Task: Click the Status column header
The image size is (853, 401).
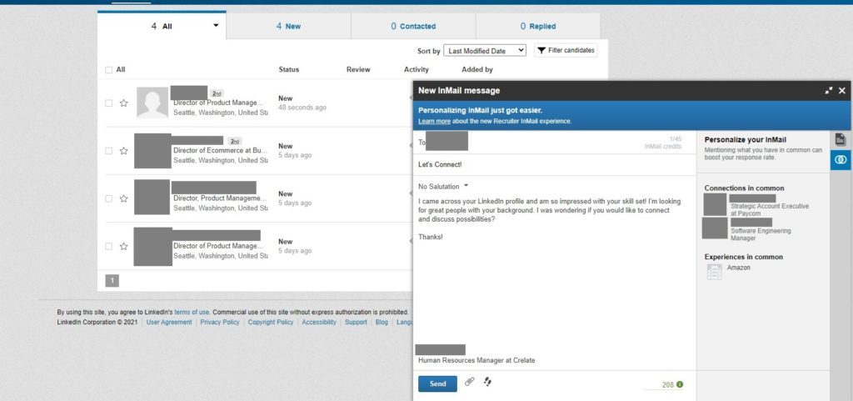Action: (289, 70)
